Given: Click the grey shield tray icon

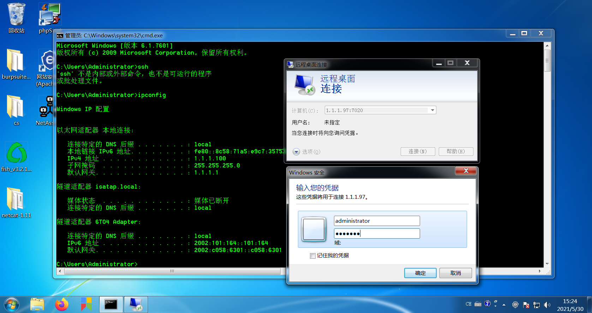Looking at the screenshot, I should pos(515,305).
